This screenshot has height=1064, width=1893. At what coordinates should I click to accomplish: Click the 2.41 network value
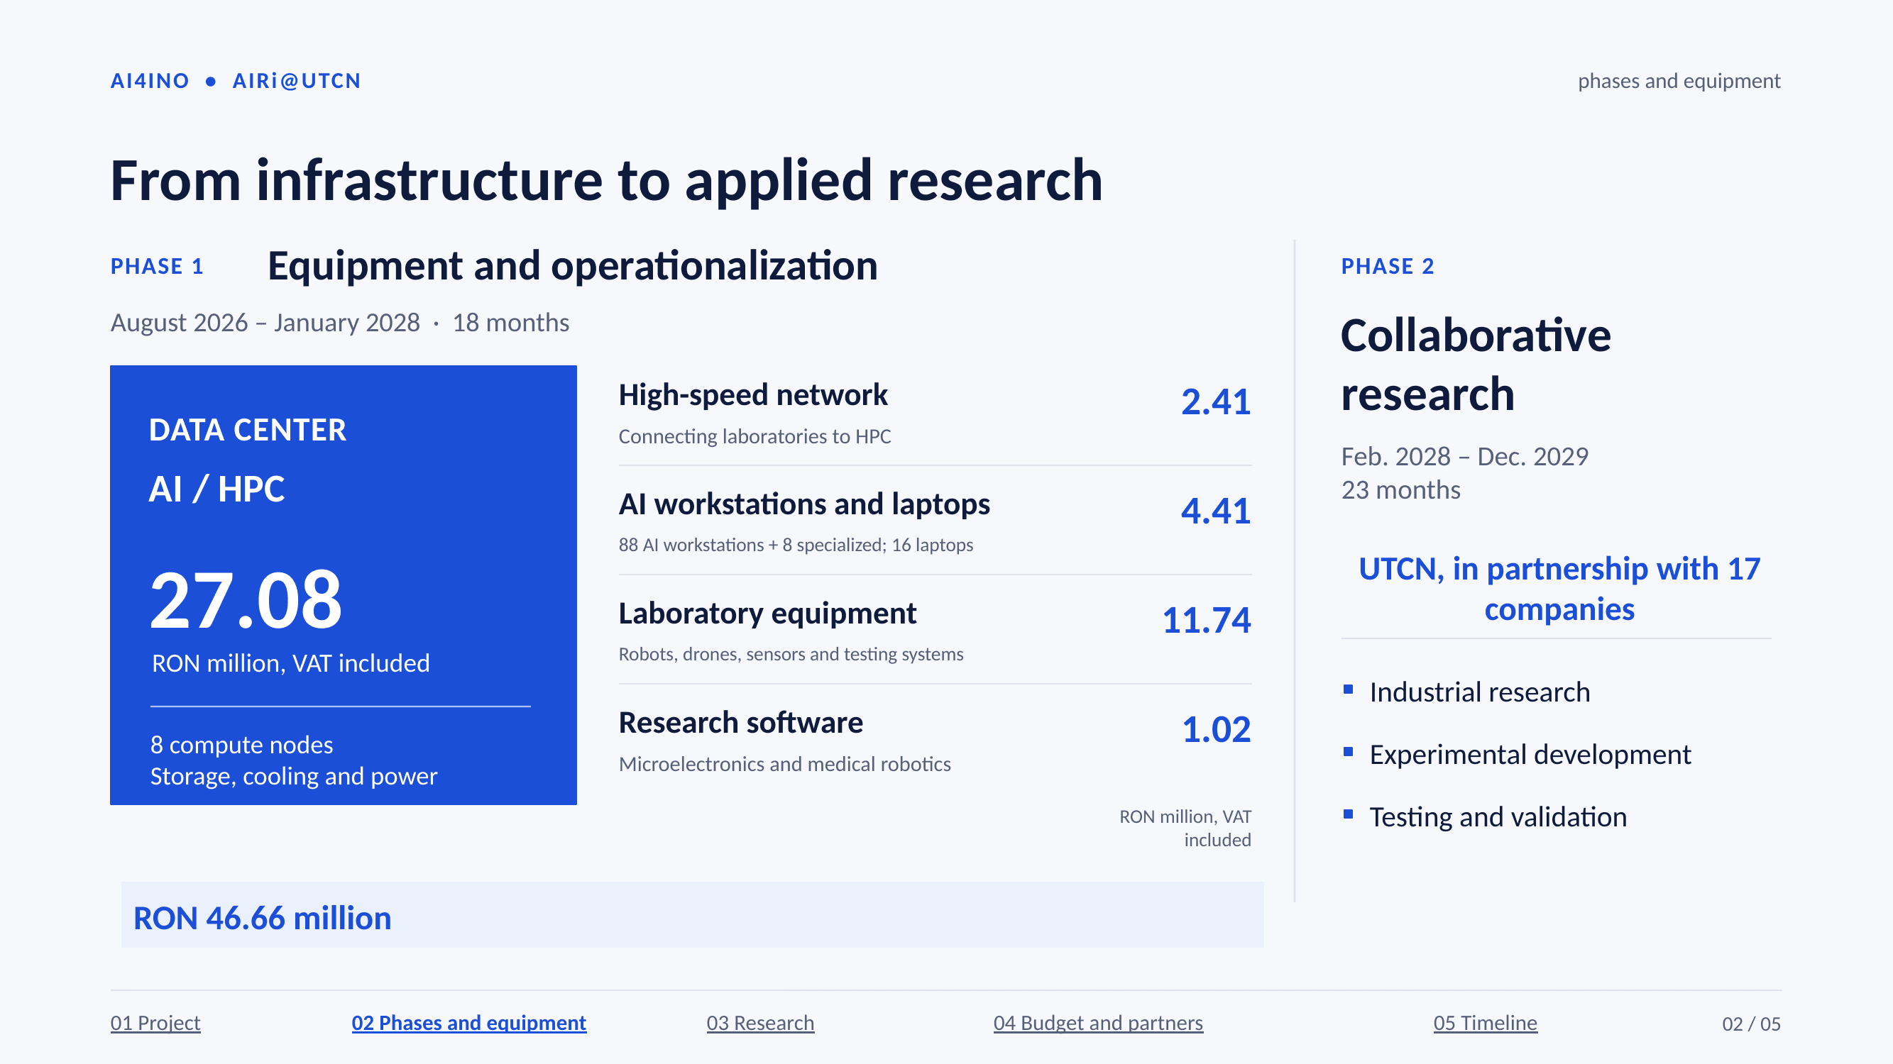1215,401
